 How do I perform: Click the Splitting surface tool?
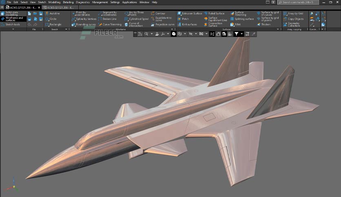pos(242,19)
